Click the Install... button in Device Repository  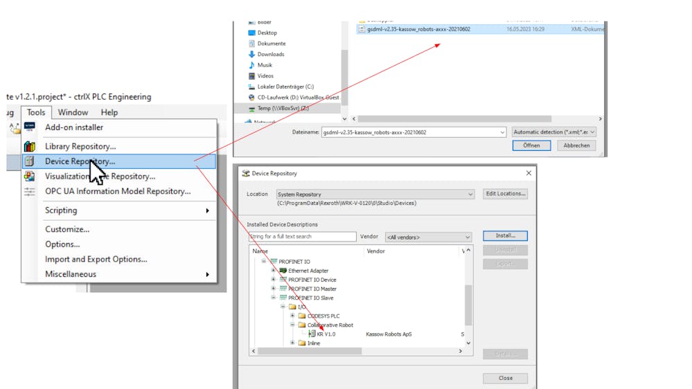click(x=505, y=235)
